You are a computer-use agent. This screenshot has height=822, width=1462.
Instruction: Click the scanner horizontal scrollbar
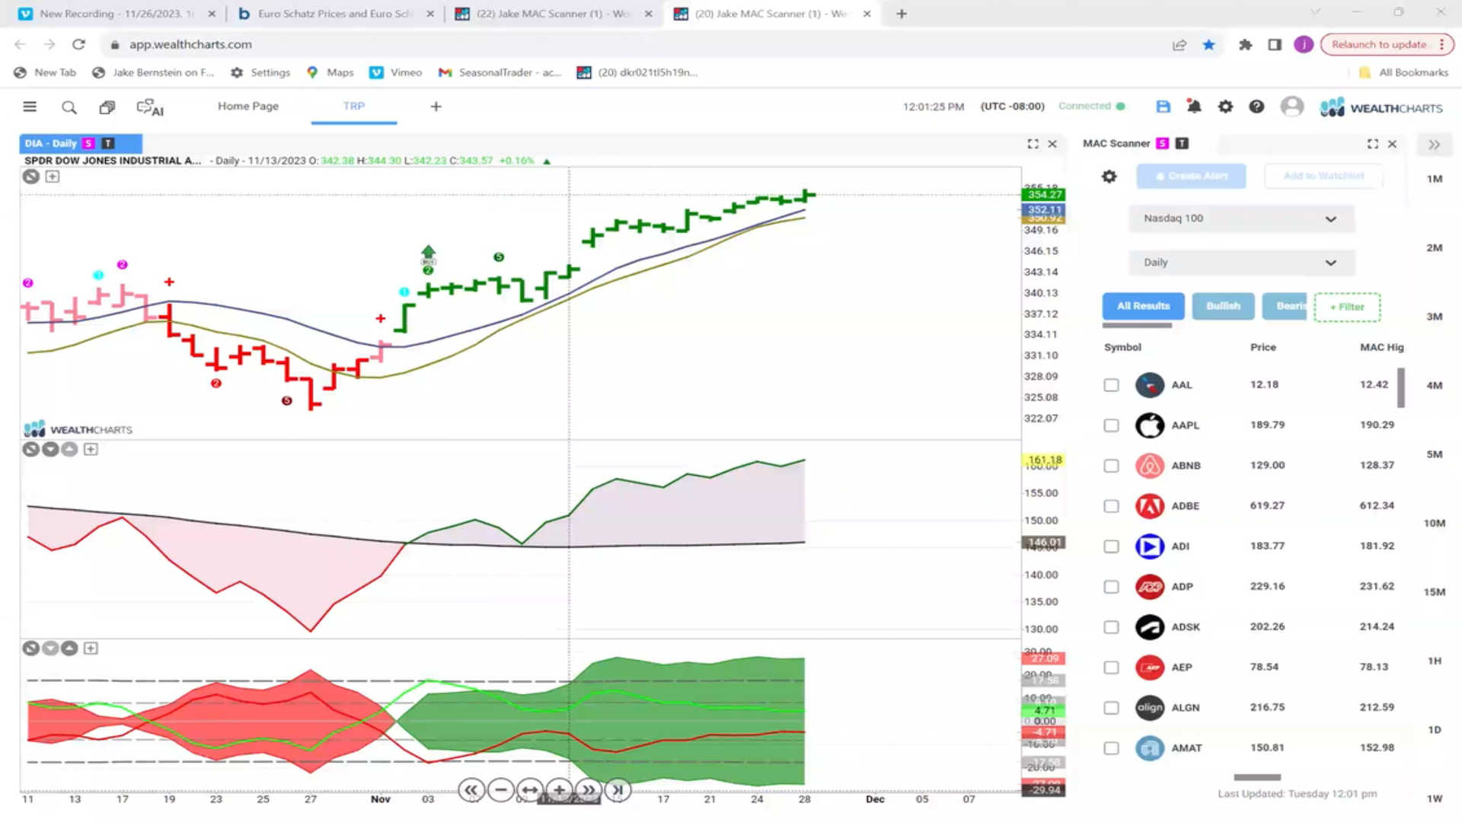pos(1257,777)
